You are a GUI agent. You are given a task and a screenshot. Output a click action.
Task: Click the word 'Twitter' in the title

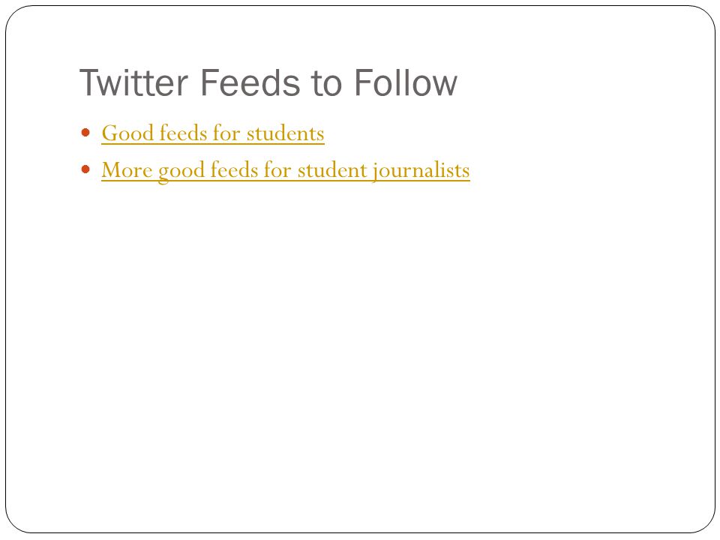[134, 82]
